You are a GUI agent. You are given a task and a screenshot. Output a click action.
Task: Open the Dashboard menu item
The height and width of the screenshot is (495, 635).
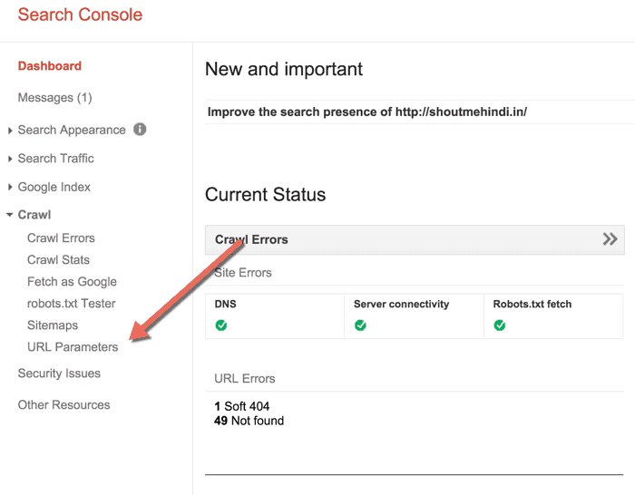pos(50,65)
